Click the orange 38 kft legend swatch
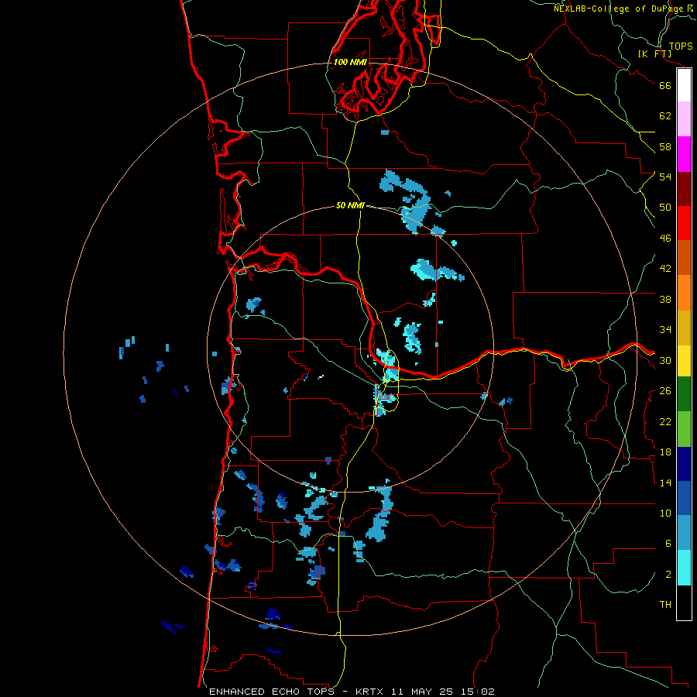This screenshot has width=697, height=697. pyautogui.click(x=684, y=292)
